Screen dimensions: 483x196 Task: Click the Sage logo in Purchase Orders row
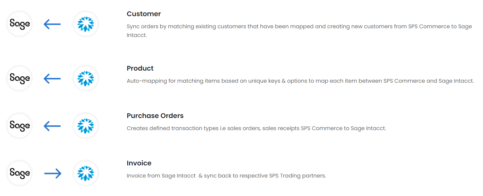tap(20, 126)
